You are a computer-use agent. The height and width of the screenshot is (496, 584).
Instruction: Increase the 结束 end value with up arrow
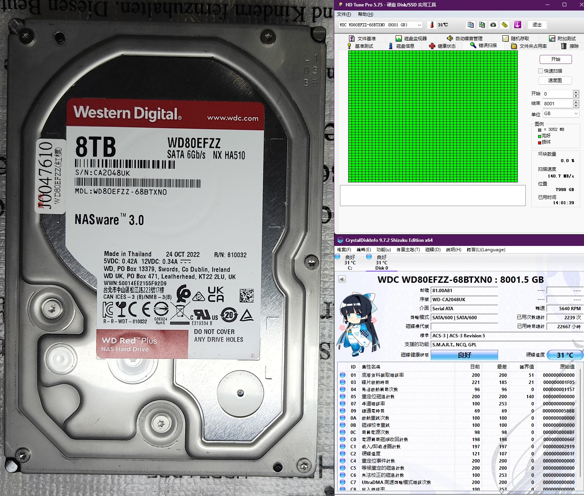click(x=576, y=102)
